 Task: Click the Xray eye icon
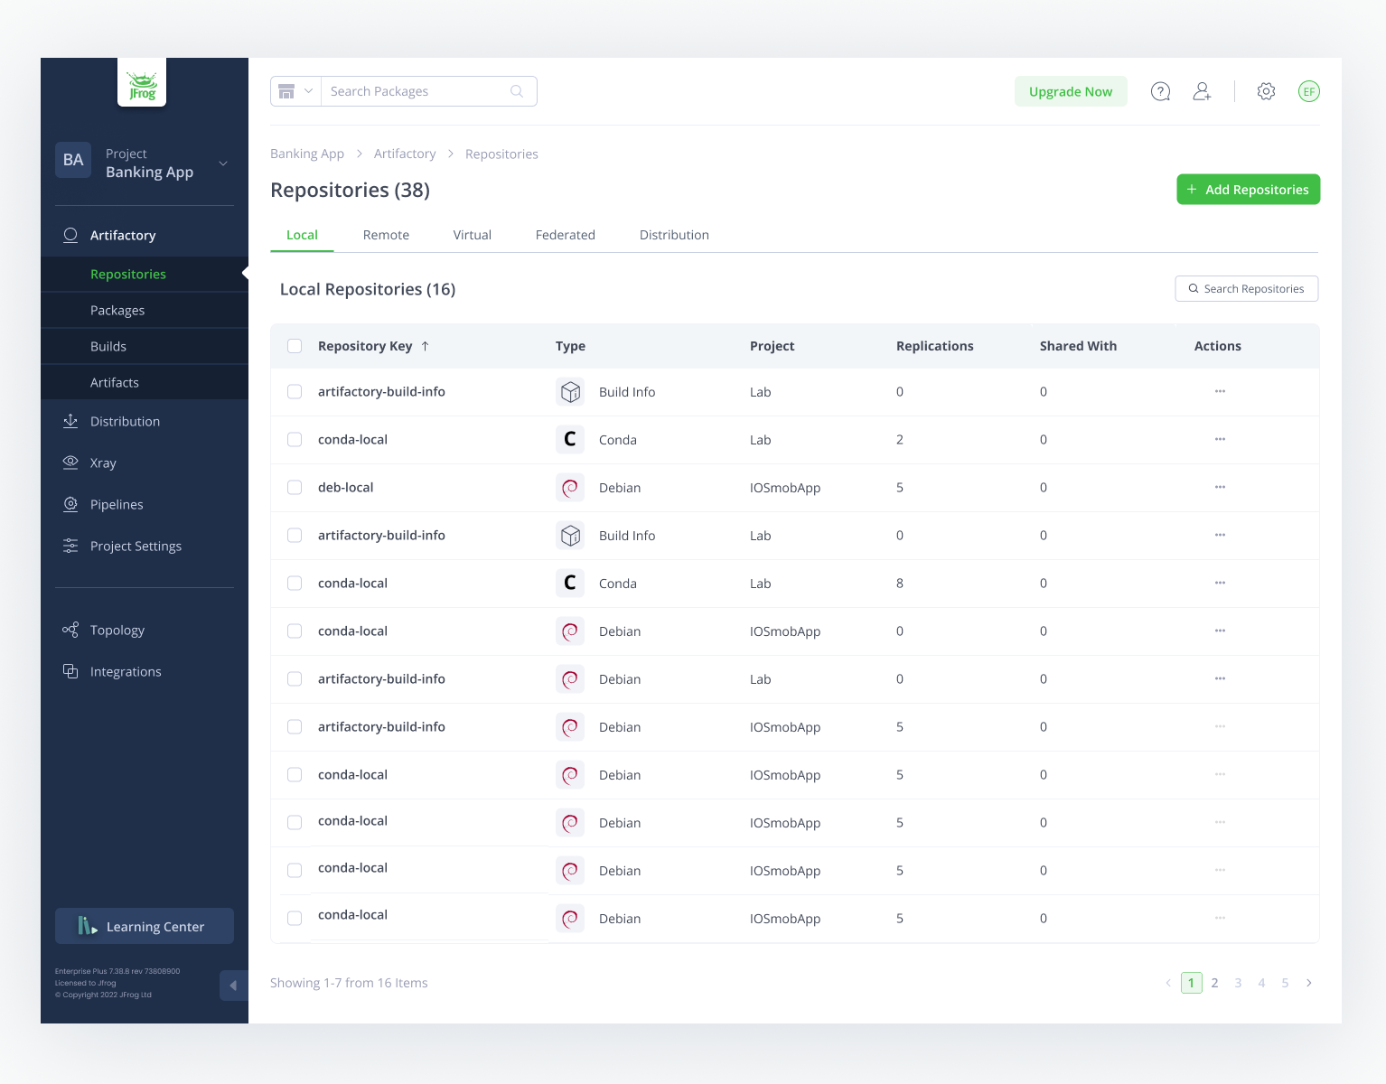pos(70,463)
